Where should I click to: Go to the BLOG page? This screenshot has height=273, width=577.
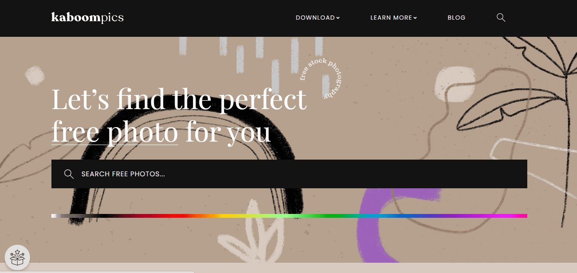click(x=456, y=18)
